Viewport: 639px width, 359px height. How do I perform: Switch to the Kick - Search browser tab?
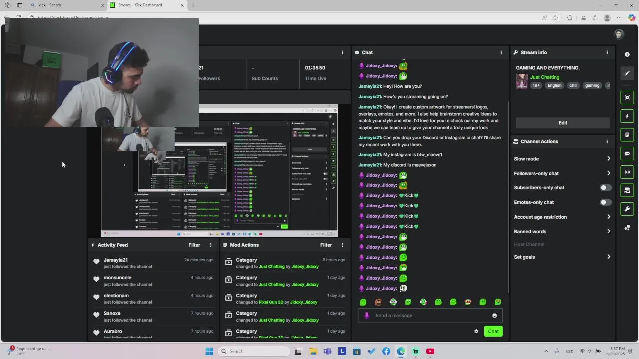pyautogui.click(x=67, y=5)
